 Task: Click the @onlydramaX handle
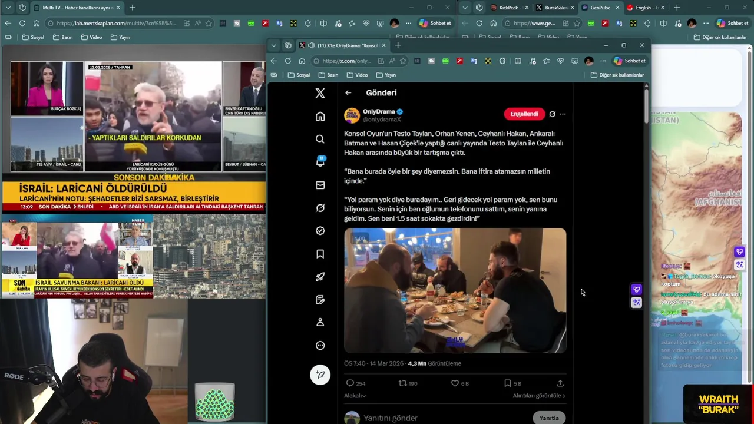382,120
